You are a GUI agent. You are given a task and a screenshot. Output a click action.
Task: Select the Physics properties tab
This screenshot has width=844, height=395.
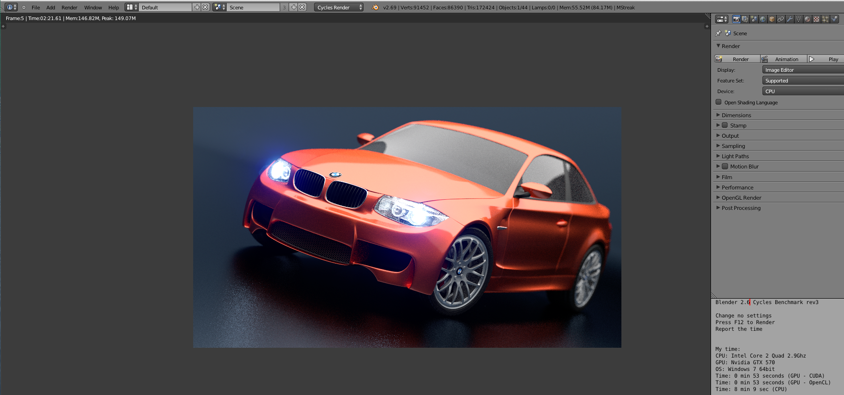tap(834, 19)
